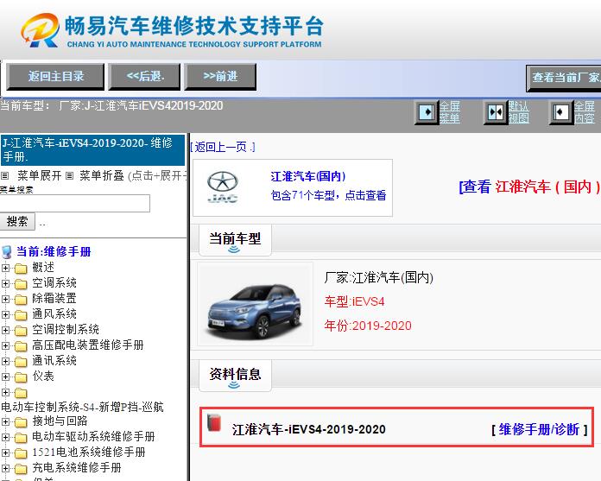This screenshot has height=481, width=601.
Task: Click the 默认视图 text link
Action: (519, 112)
